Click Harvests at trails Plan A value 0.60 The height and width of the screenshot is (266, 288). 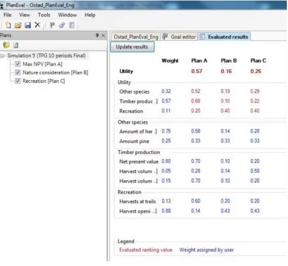(x=196, y=201)
